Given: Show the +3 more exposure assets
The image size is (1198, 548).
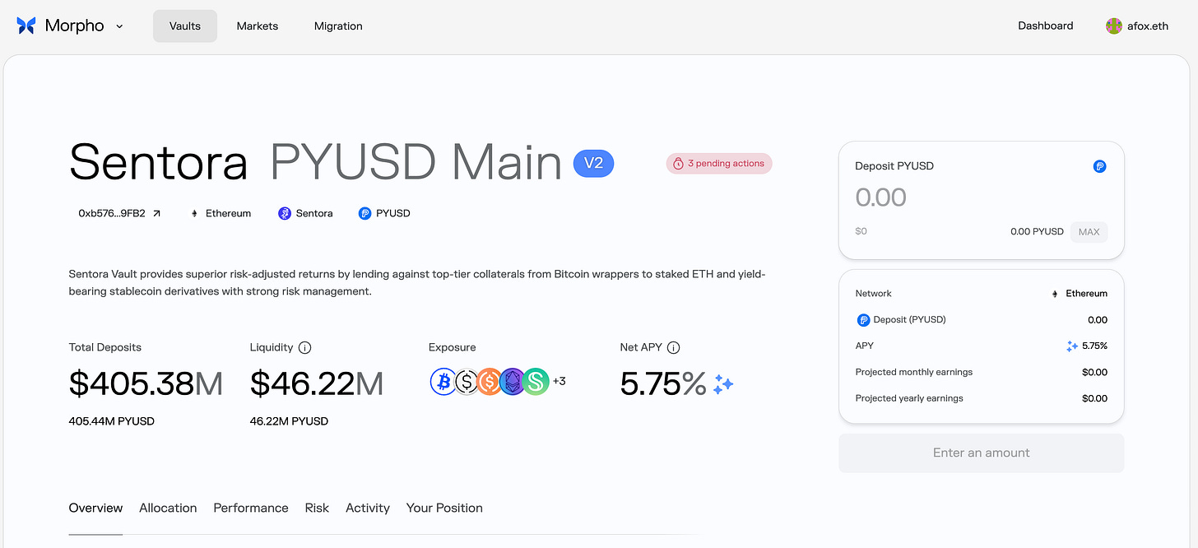Looking at the screenshot, I should [559, 381].
